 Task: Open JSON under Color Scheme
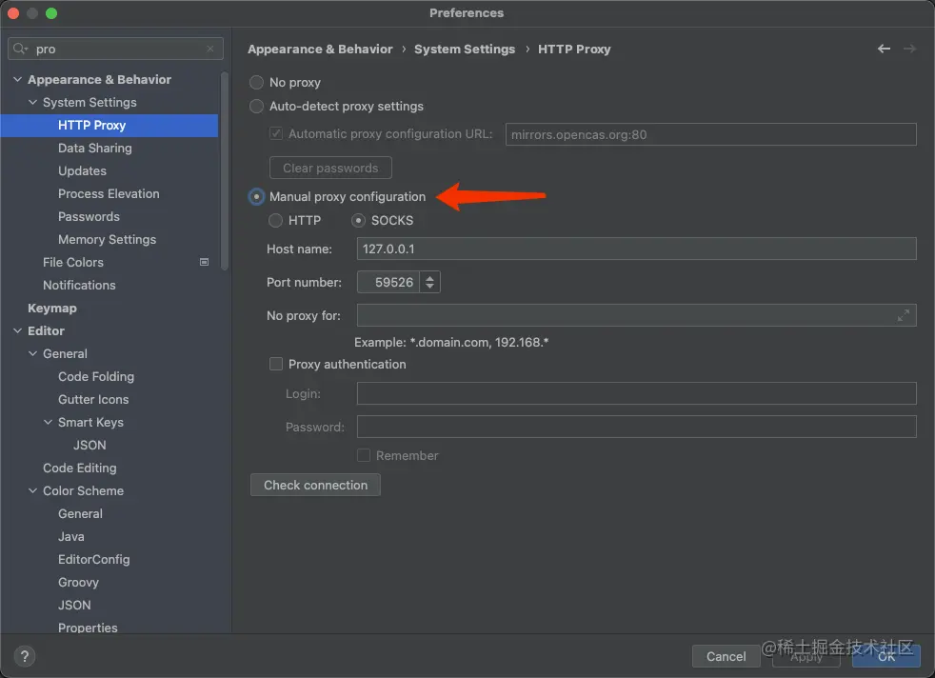click(x=74, y=606)
